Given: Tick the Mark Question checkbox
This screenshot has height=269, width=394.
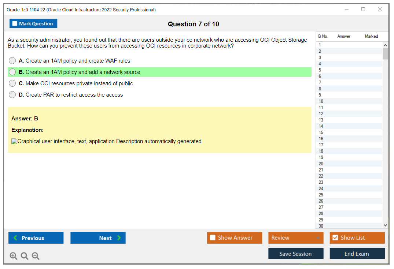Looking at the screenshot, I should click(15, 24).
